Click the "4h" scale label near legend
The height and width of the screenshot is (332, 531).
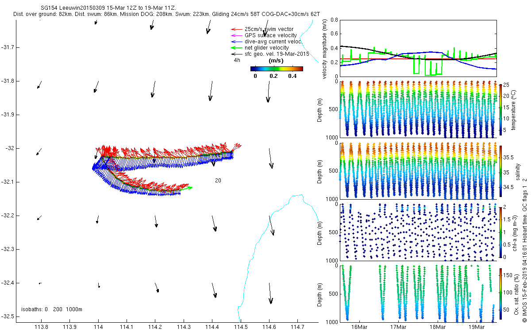(237, 60)
